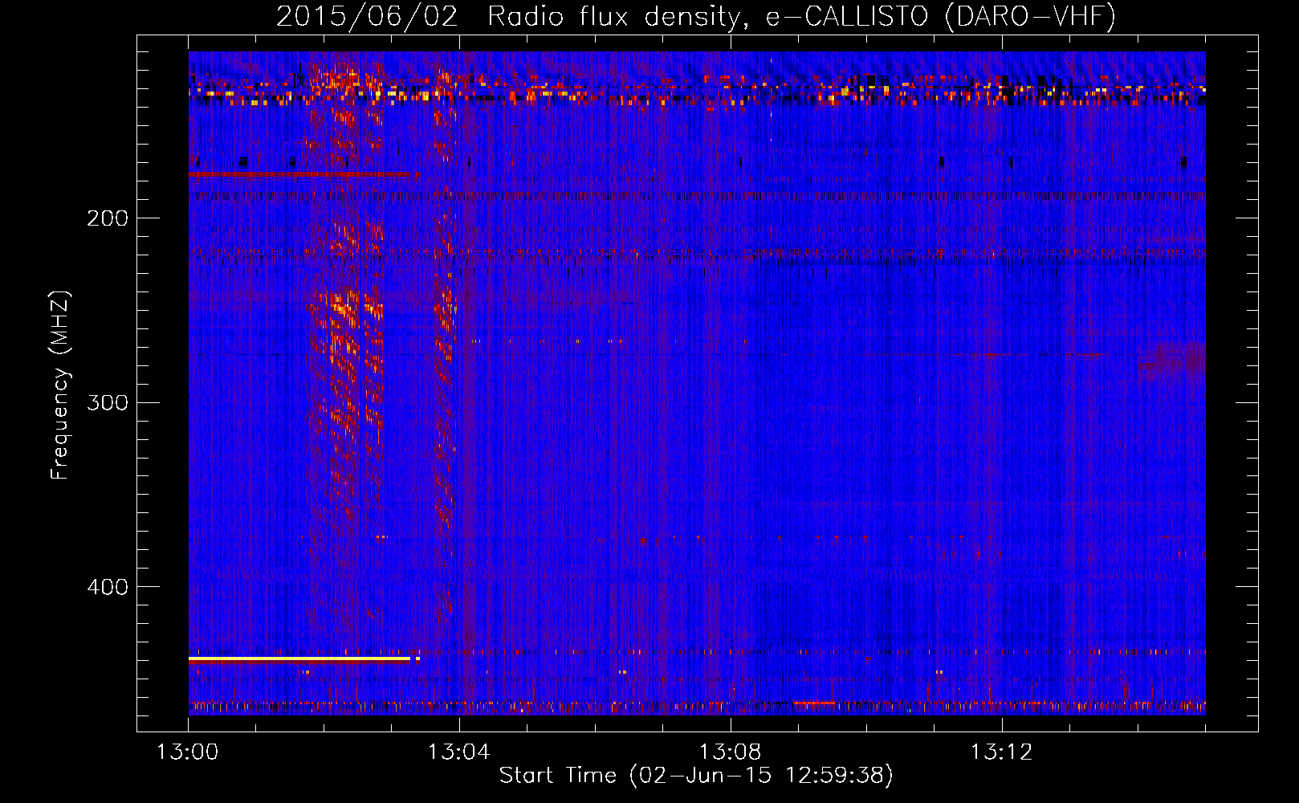Click the 13:08 time axis label
The image size is (1299, 803).
(x=730, y=752)
